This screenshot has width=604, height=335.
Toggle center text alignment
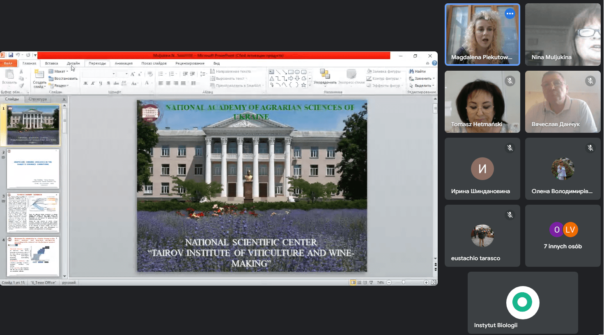[x=168, y=83]
